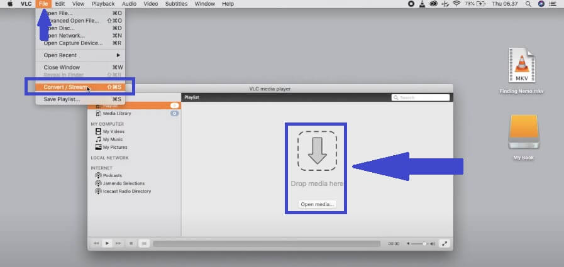Screen dimensions: 564x267
Task: Expand the Open Recent submenu
Action: click(80, 55)
